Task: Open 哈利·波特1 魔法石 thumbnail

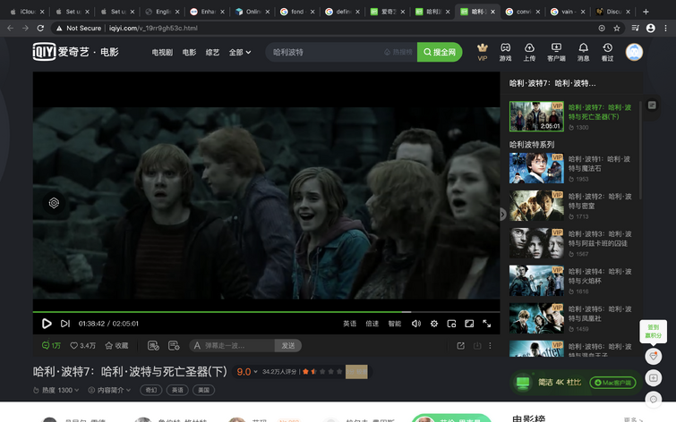Action: pyautogui.click(x=536, y=168)
